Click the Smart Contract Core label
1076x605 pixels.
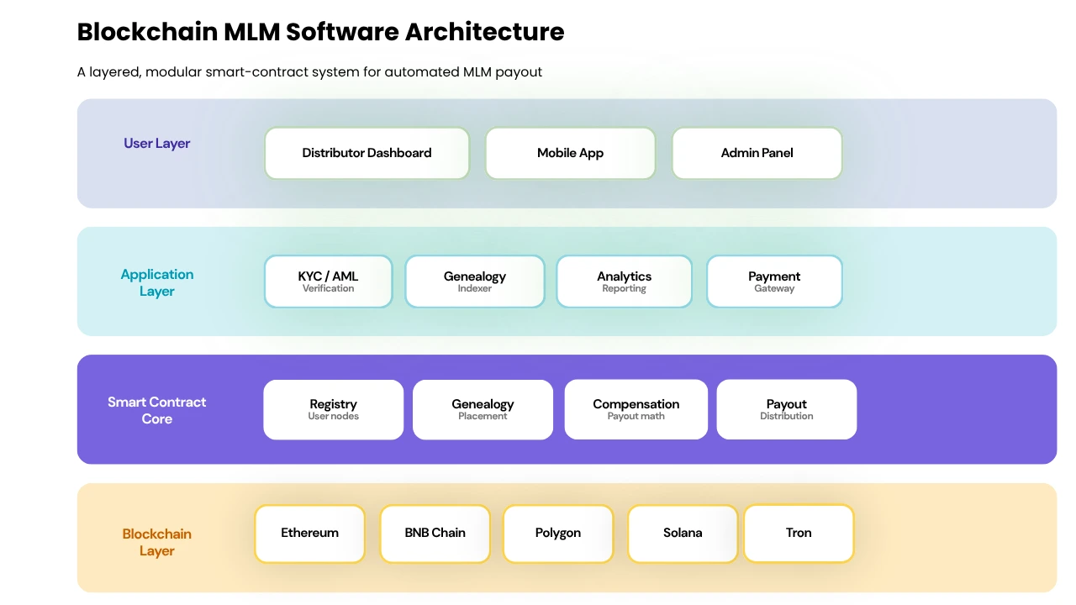157,410
